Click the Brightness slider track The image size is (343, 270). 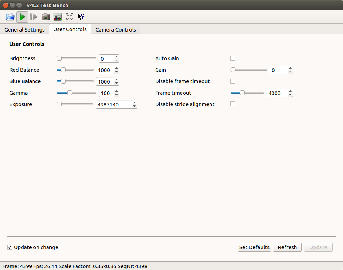coord(77,58)
